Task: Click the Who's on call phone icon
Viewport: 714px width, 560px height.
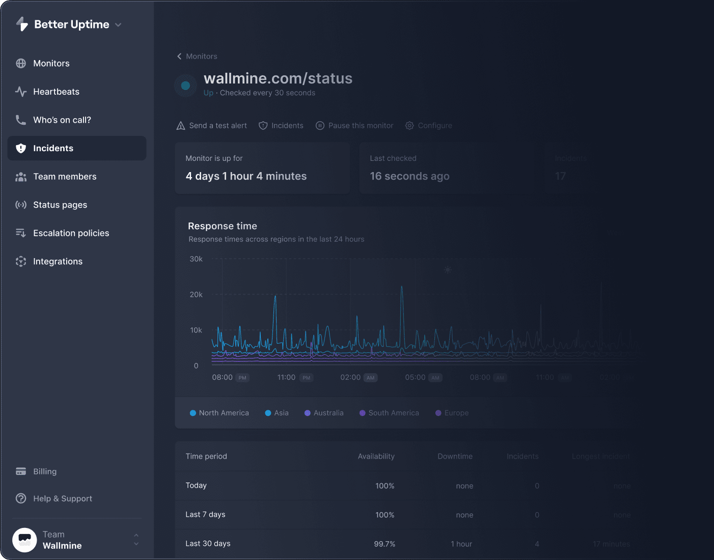Action: (21, 120)
